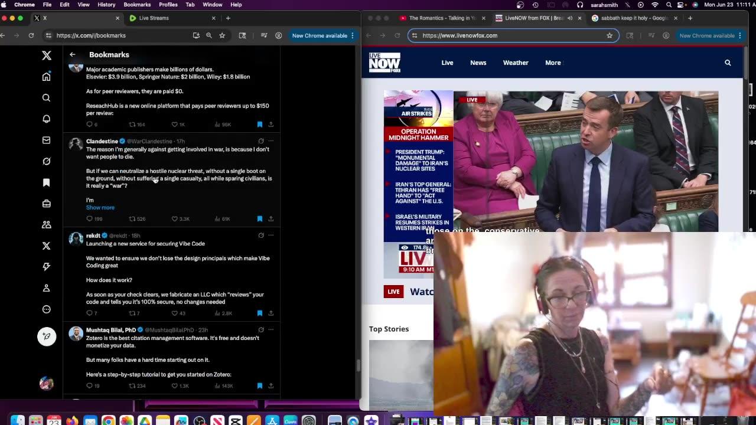Click livenowfox.com address bar

point(513,35)
